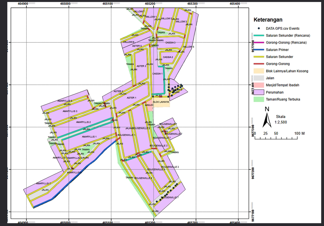The height and width of the screenshot is (226, 324).
Task: Click the MASJID label on the map
Action: coord(149,105)
